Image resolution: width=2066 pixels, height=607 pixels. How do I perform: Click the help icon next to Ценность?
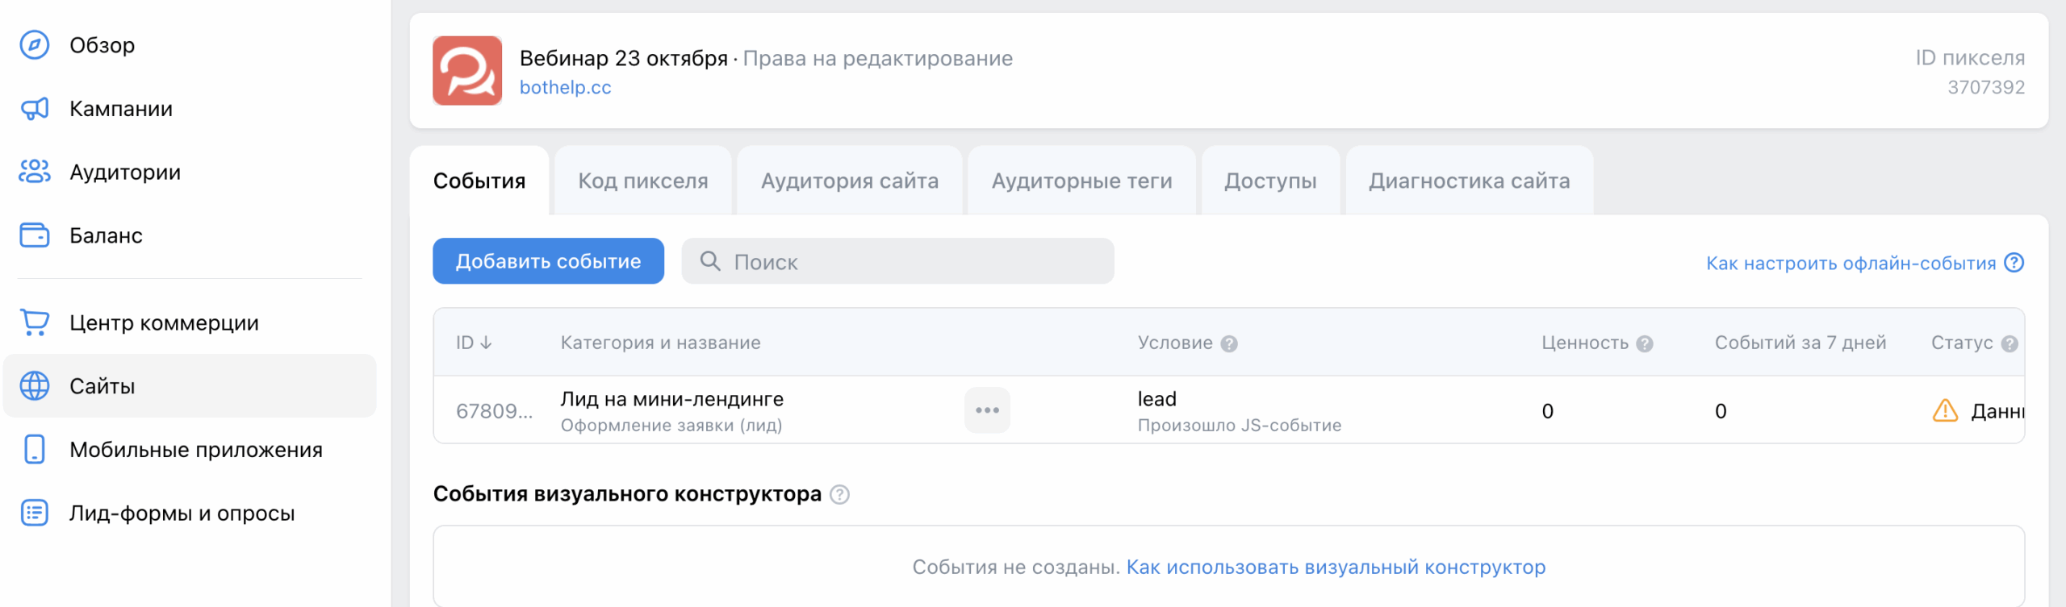click(1645, 344)
